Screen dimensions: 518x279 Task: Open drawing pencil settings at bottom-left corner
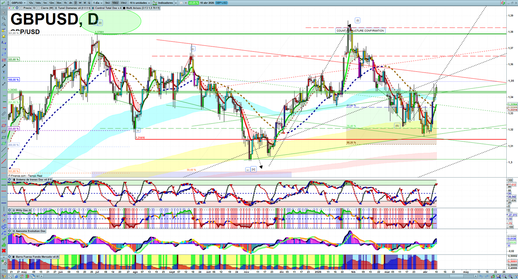tap(4, 276)
